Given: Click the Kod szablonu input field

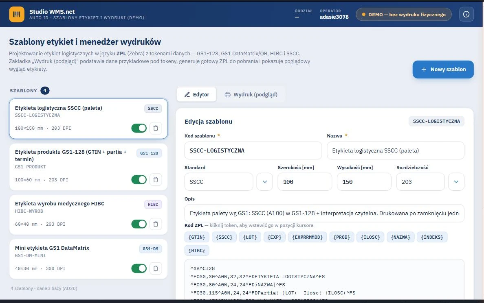Looking at the screenshot, I should (x=253, y=150).
